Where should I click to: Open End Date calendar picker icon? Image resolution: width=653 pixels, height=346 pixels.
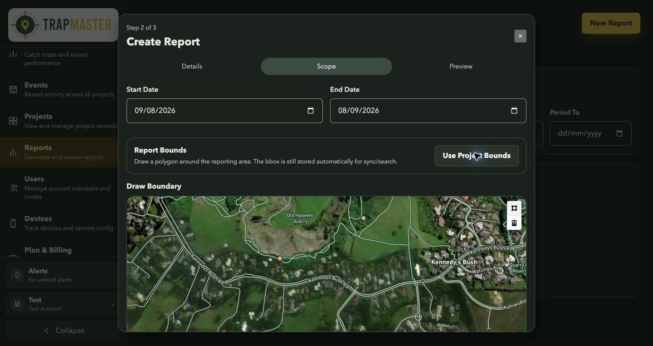pyautogui.click(x=514, y=111)
